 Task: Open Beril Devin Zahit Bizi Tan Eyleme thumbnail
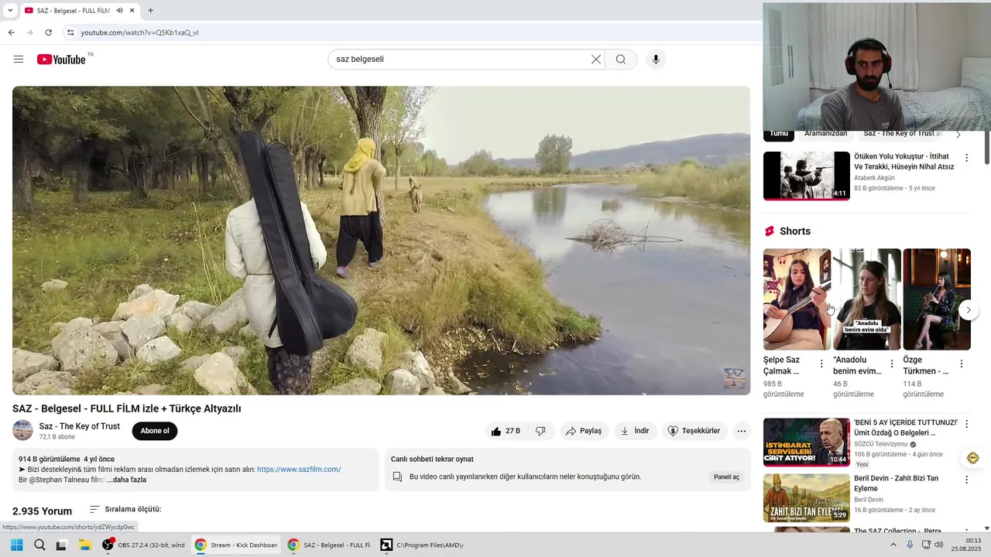pyautogui.click(x=807, y=497)
